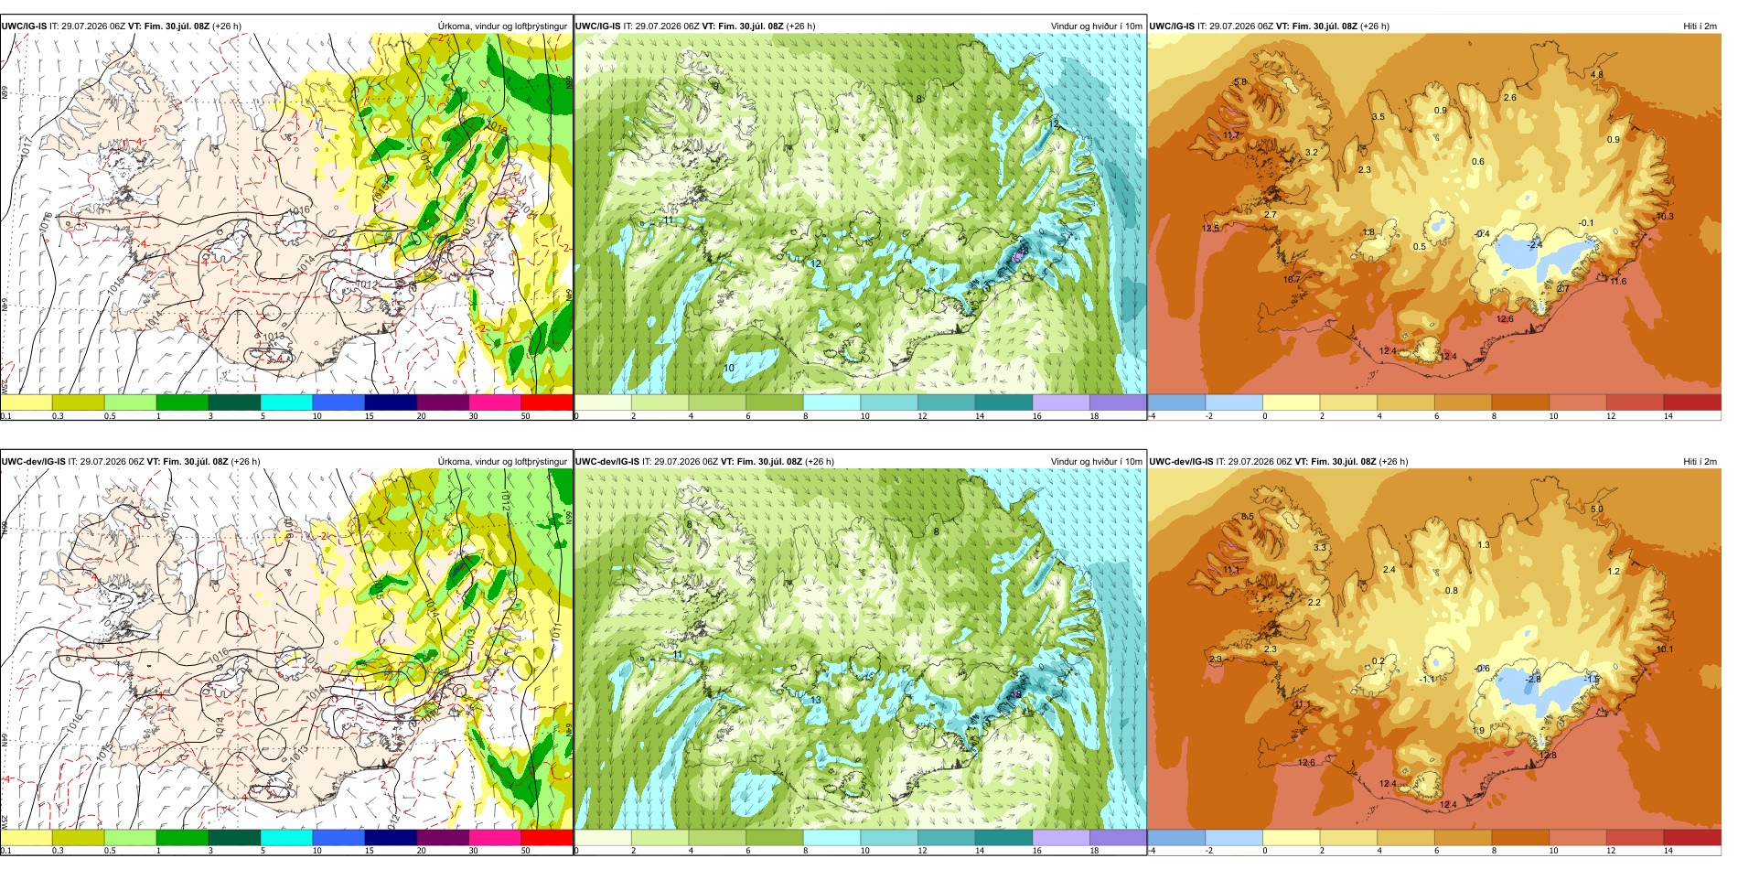
Task: Click the -2.4 glacier label on top temperature map
Action: (1534, 244)
